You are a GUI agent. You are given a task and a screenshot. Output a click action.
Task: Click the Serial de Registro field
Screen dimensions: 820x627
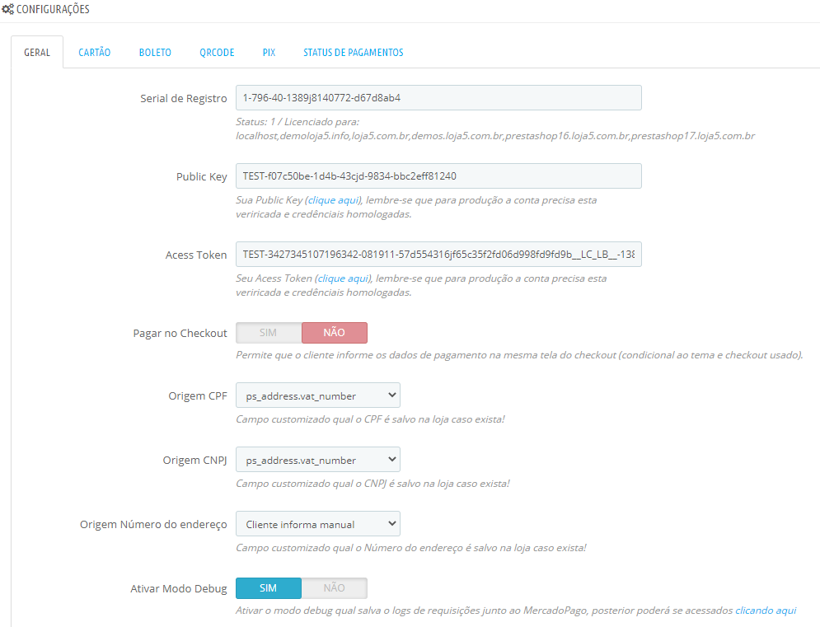pos(438,98)
